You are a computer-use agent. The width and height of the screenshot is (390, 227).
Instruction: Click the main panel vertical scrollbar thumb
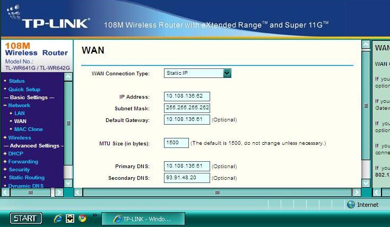366,106
